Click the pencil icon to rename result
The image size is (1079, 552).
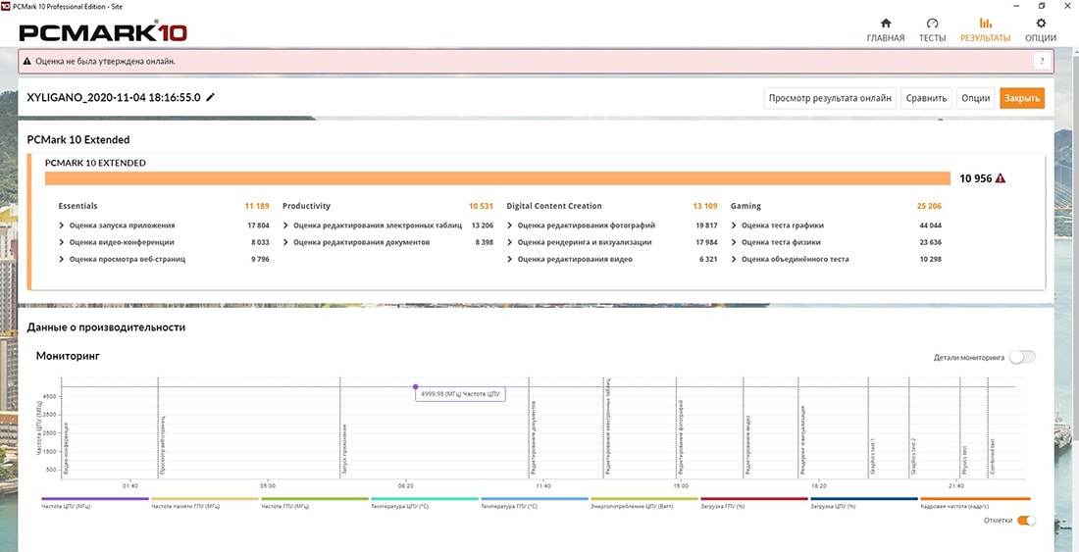pos(211,98)
